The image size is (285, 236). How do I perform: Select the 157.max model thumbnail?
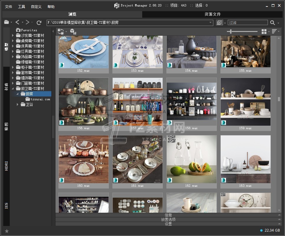137,101
